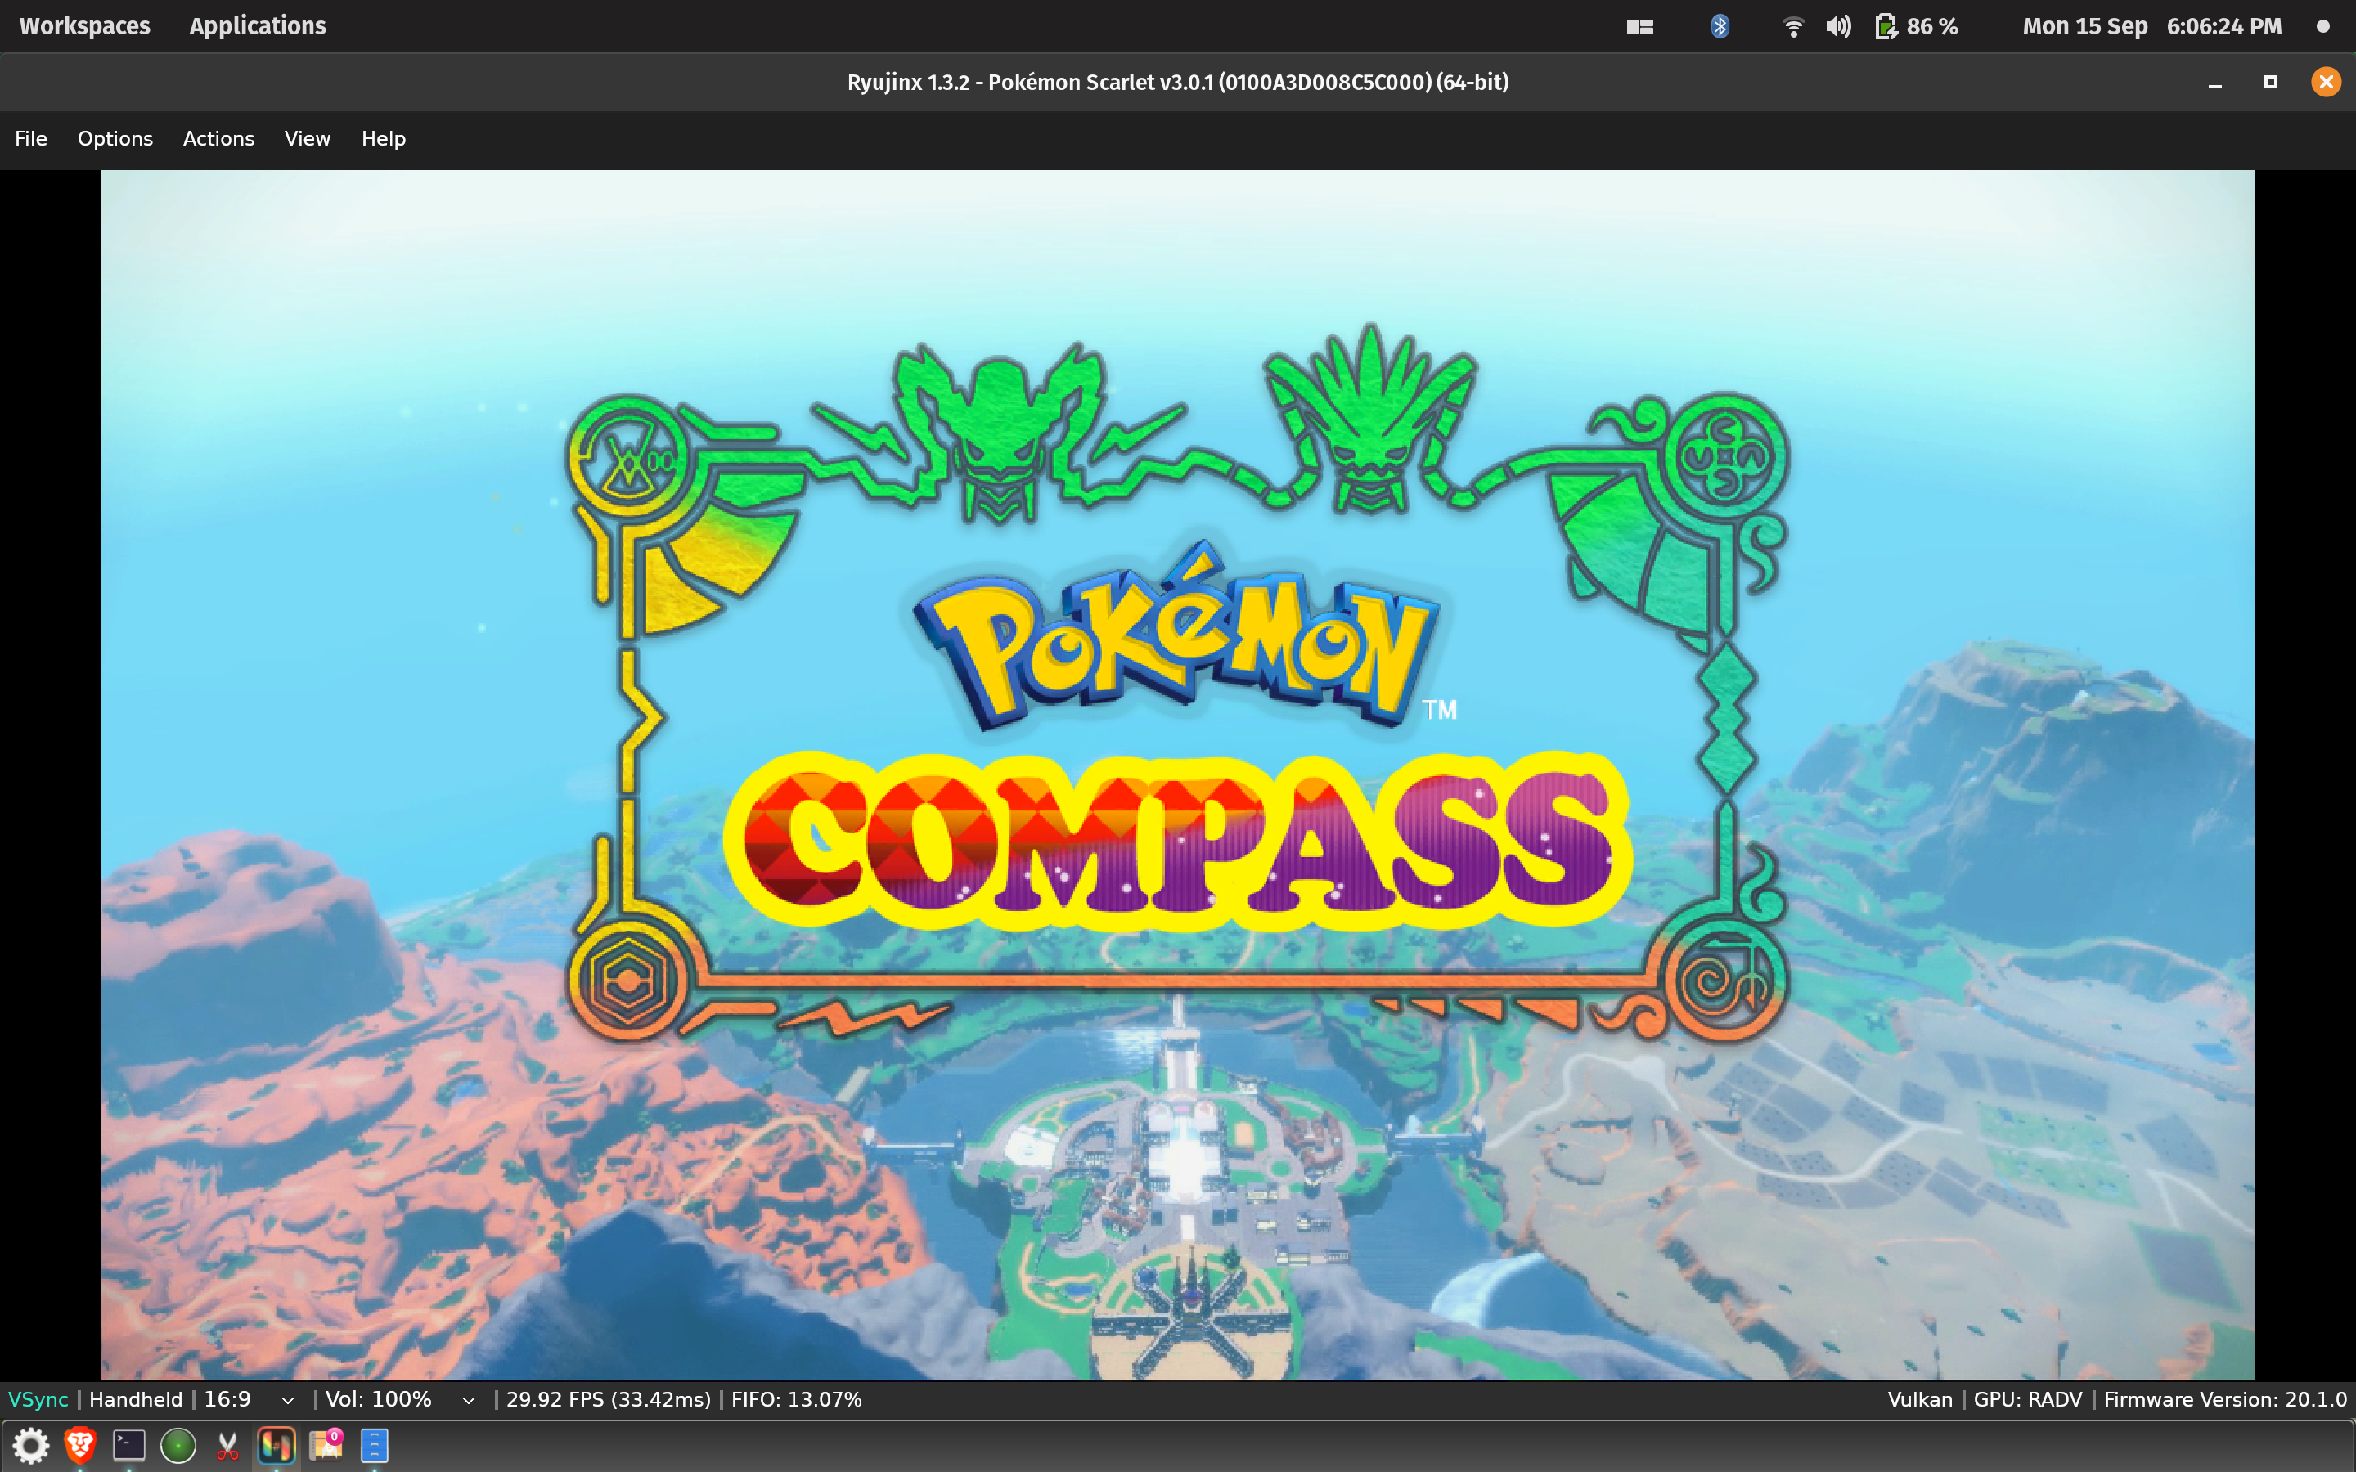This screenshot has width=2356, height=1472.
Task: Click the FIFO: 13.07% status text
Action: (796, 1399)
